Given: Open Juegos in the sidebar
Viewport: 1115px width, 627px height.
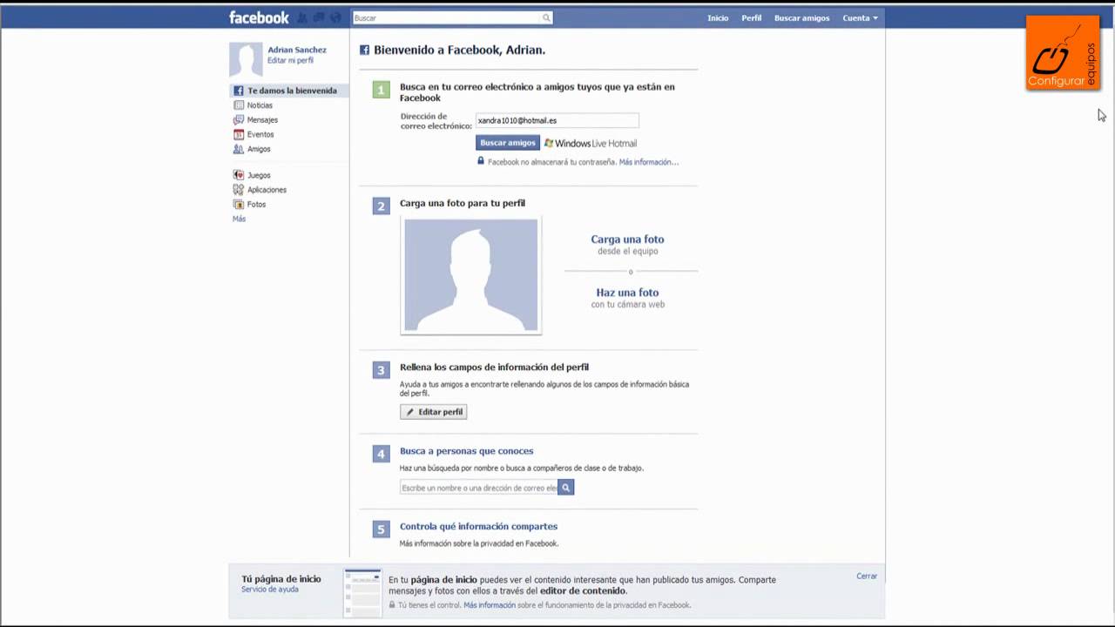Looking at the screenshot, I should coord(259,175).
